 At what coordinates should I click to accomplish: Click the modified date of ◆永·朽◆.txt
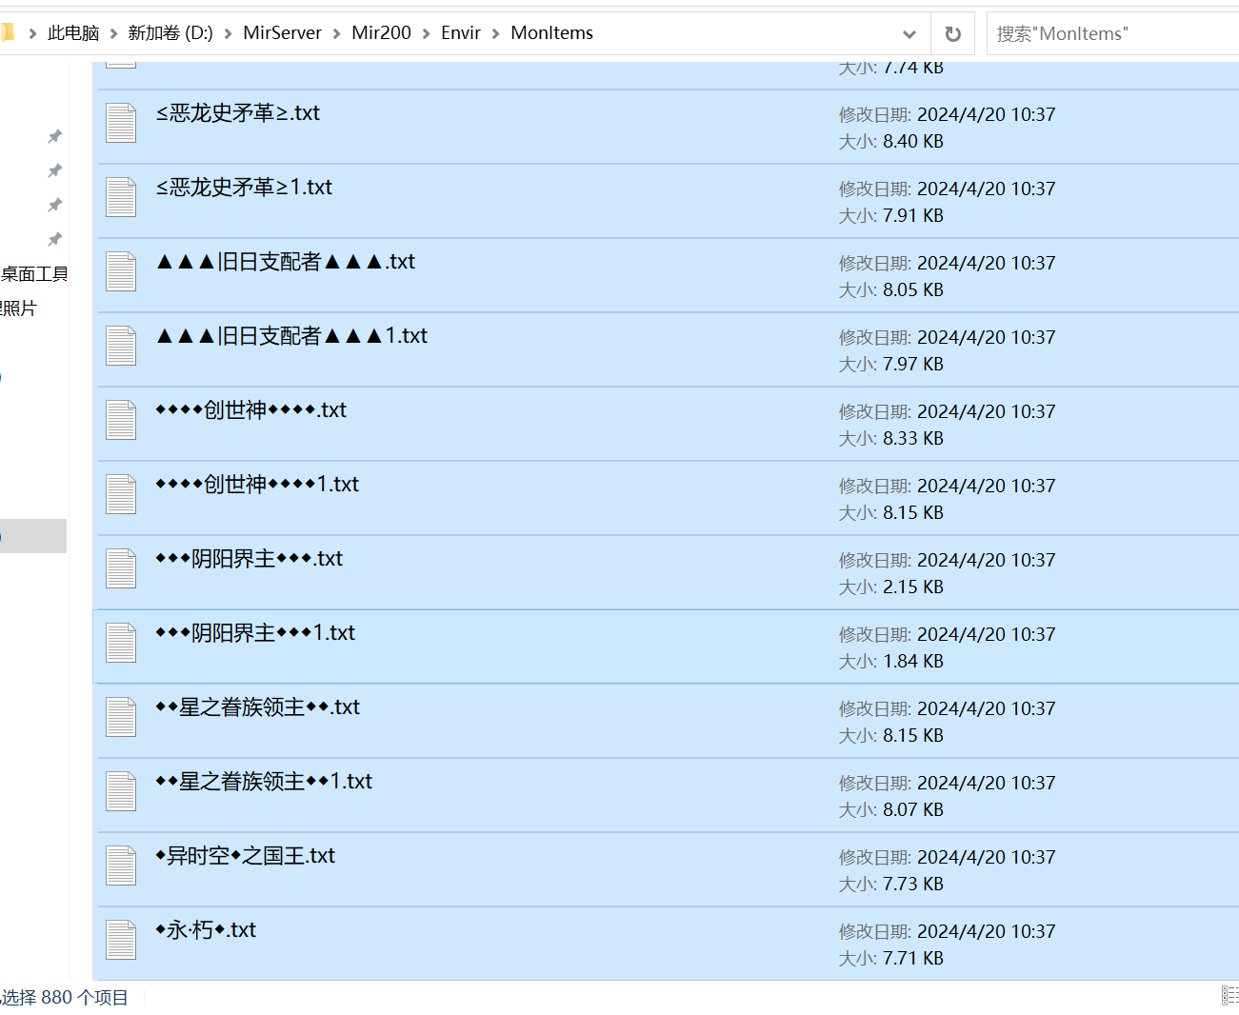[x=986, y=932]
